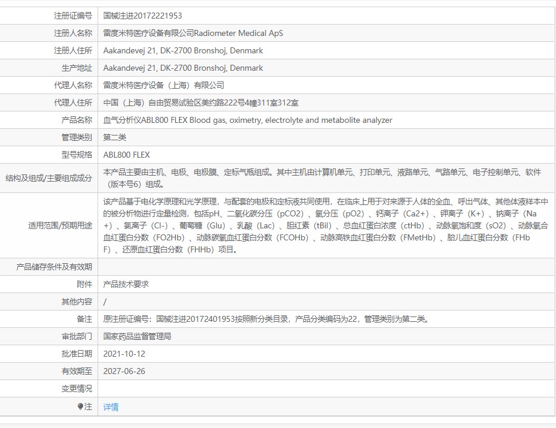The image size is (556, 428).
Task: Select approval date 2021-10-12
Action: tap(124, 354)
